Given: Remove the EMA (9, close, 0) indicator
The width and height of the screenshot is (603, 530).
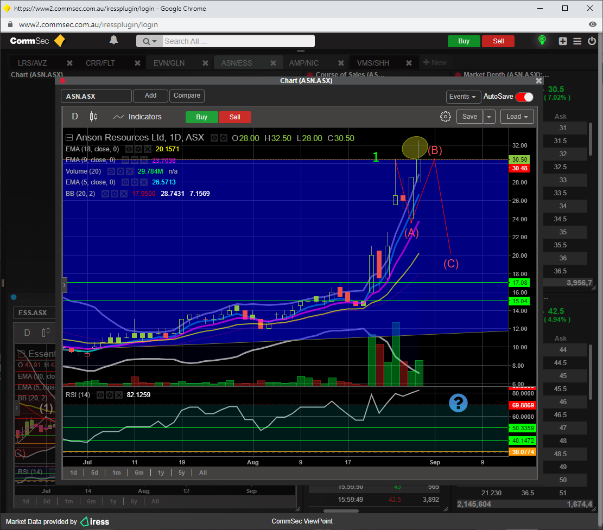Looking at the screenshot, I should tap(143, 160).
